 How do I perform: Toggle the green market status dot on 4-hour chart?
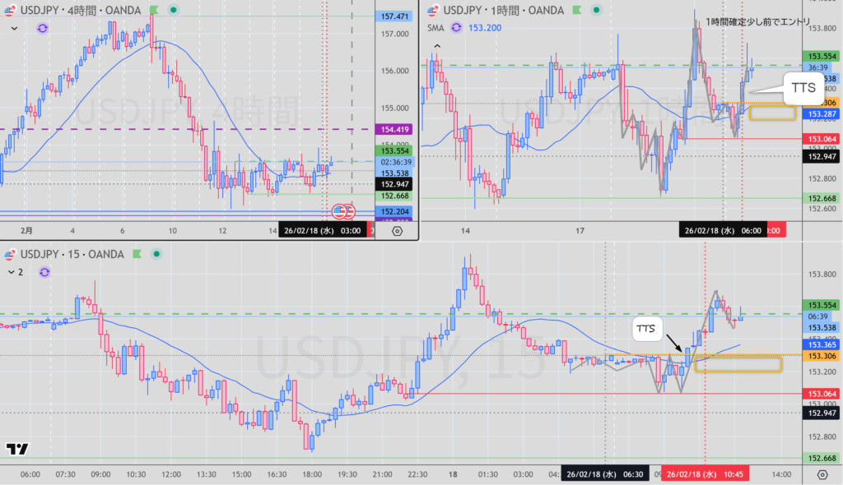pyautogui.click(x=172, y=9)
